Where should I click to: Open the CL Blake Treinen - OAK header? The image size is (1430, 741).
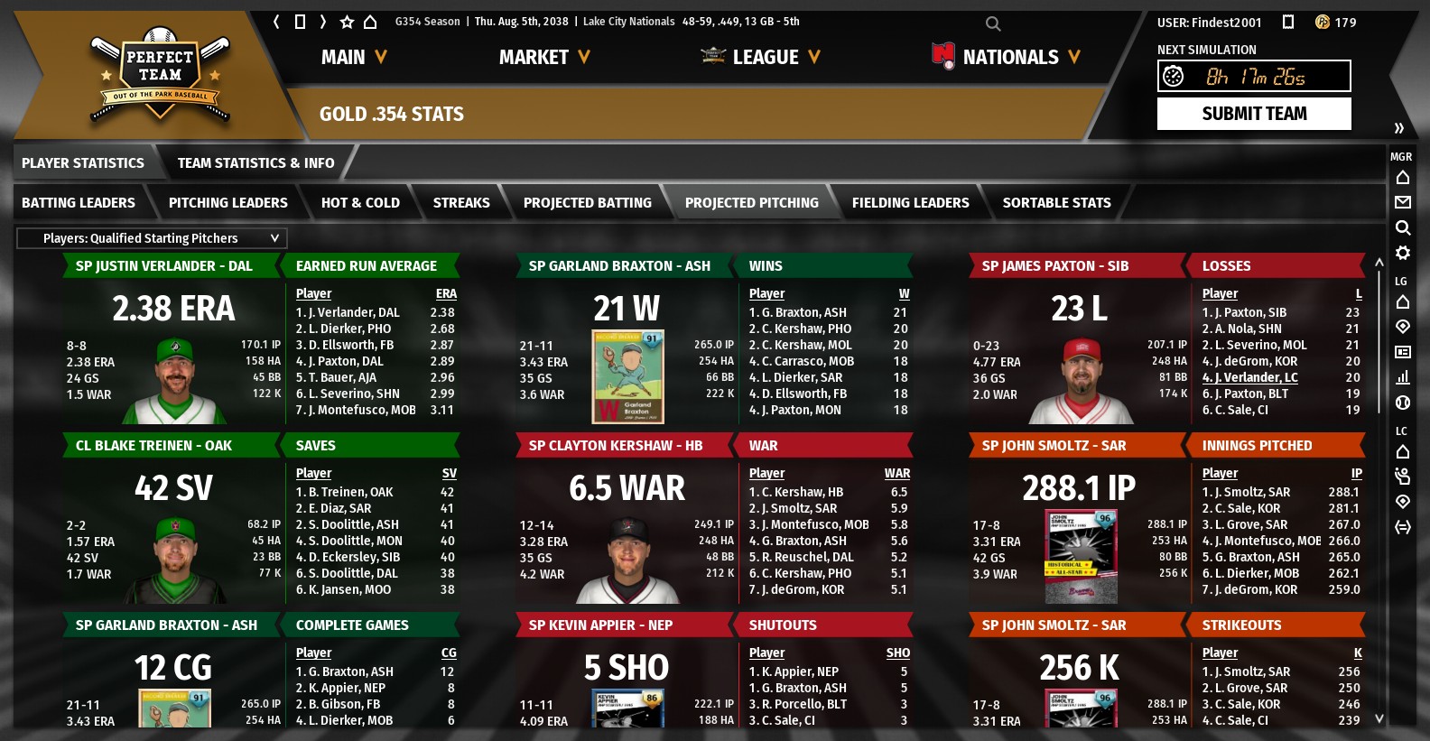172,446
